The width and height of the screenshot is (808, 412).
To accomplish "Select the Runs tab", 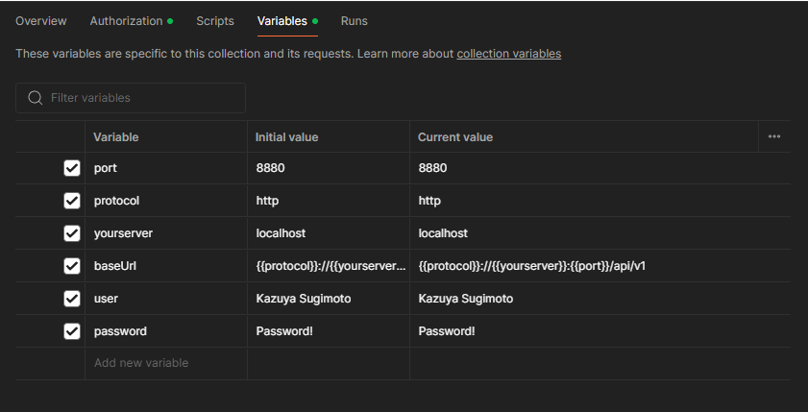I will (x=355, y=20).
